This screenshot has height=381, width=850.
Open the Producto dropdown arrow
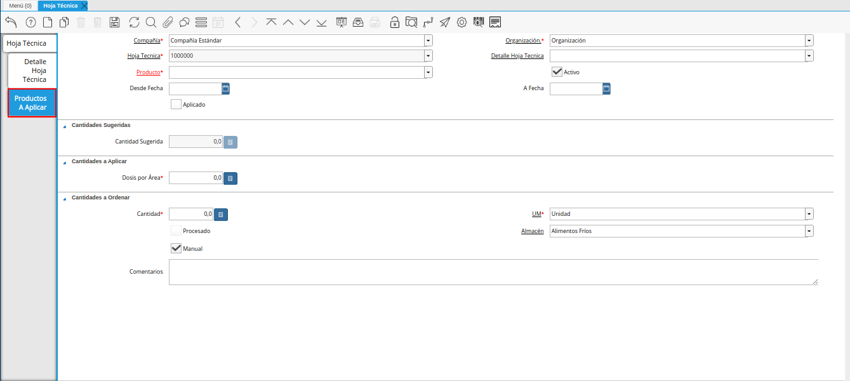(428, 72)
